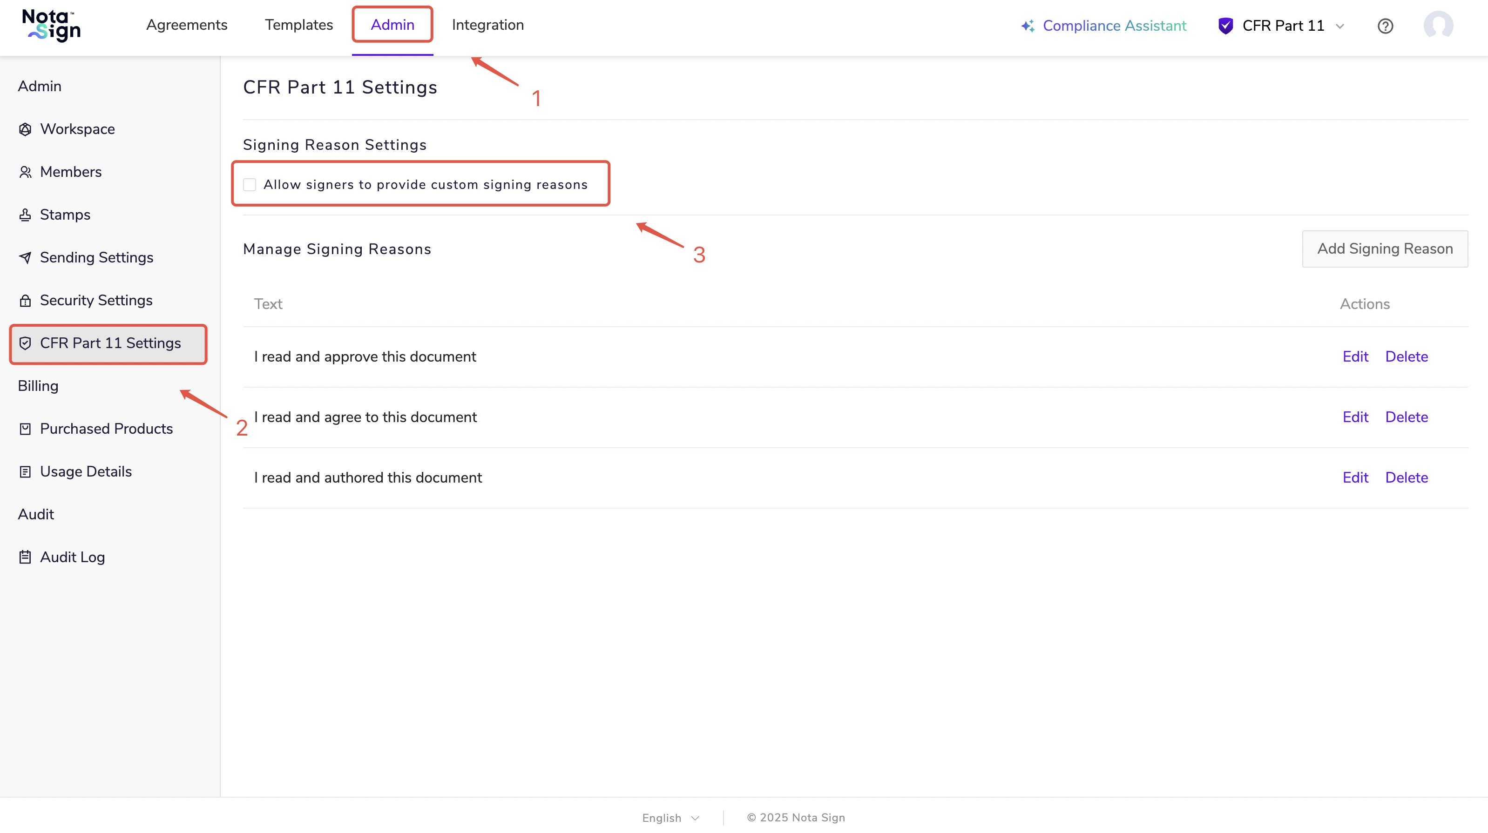Image resolution: width=1488 pixels, height=833 pixels.
Task: Click the user profile avatar
Action: coord(1438,26)
